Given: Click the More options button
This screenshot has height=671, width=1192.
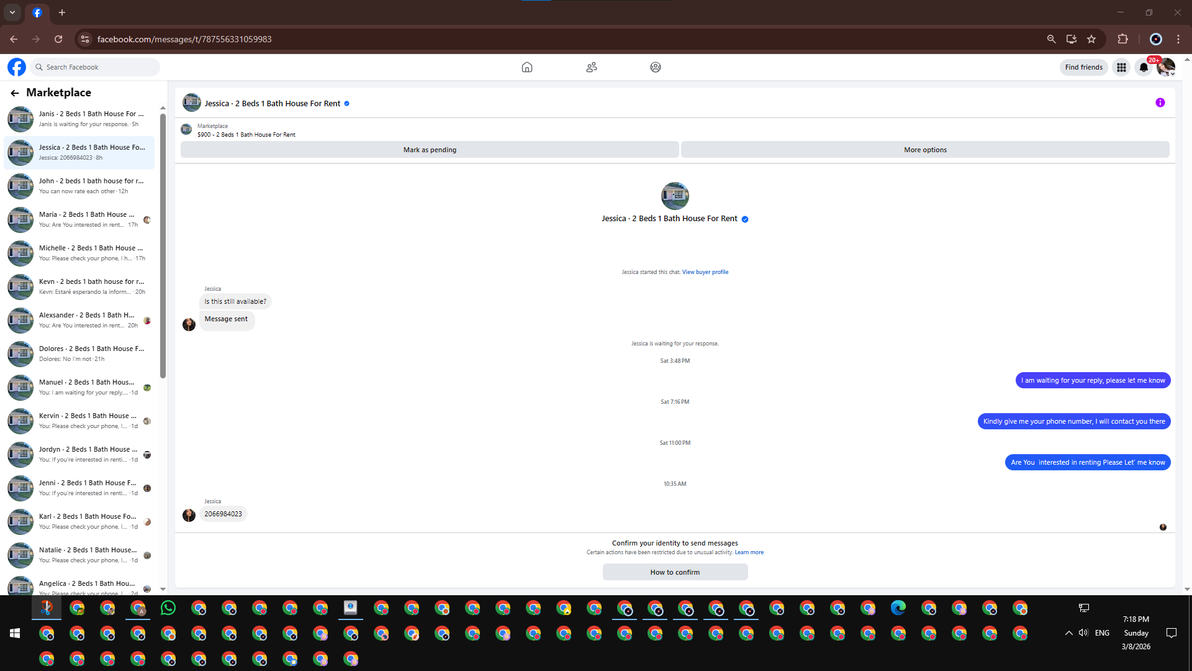Looking at the screenshot, I should pyautogui.click(x=925, y=150).
